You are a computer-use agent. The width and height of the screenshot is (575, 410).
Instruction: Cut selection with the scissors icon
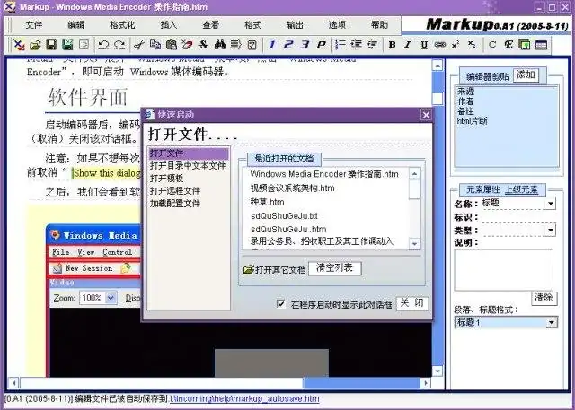[138, 45]
